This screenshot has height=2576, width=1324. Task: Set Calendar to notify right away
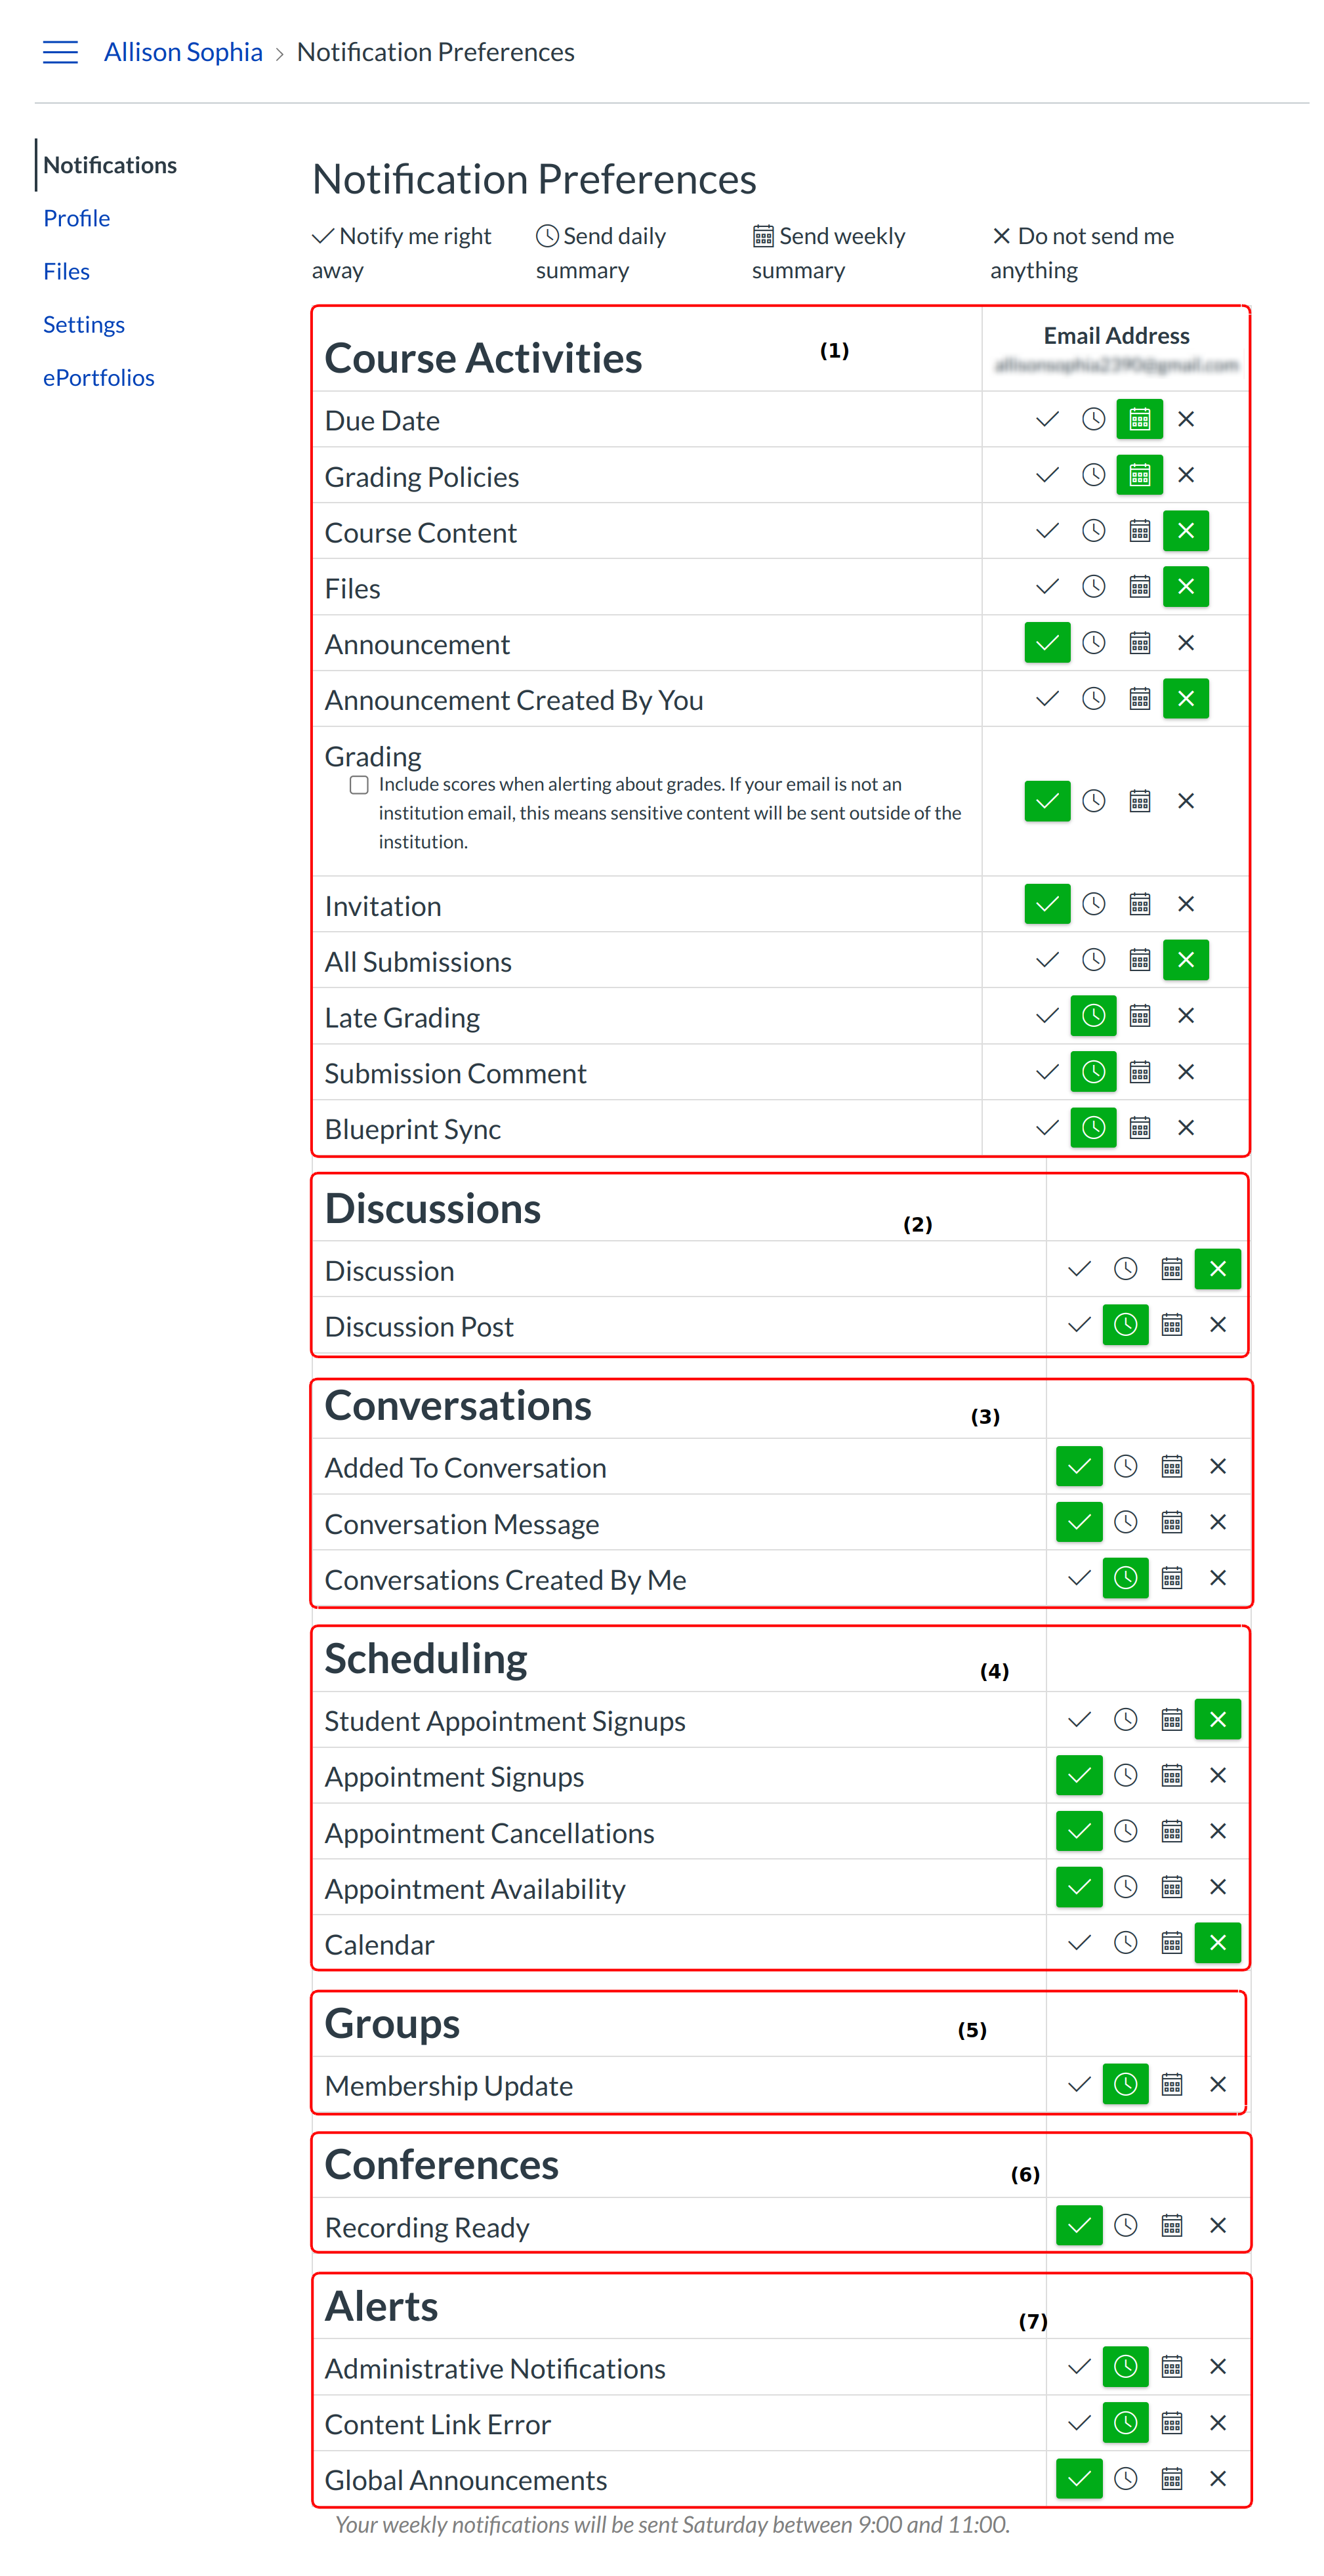tap(1079, 1943)
